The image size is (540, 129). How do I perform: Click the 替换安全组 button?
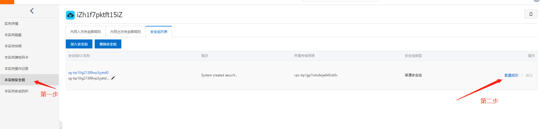tap(108, 44)
